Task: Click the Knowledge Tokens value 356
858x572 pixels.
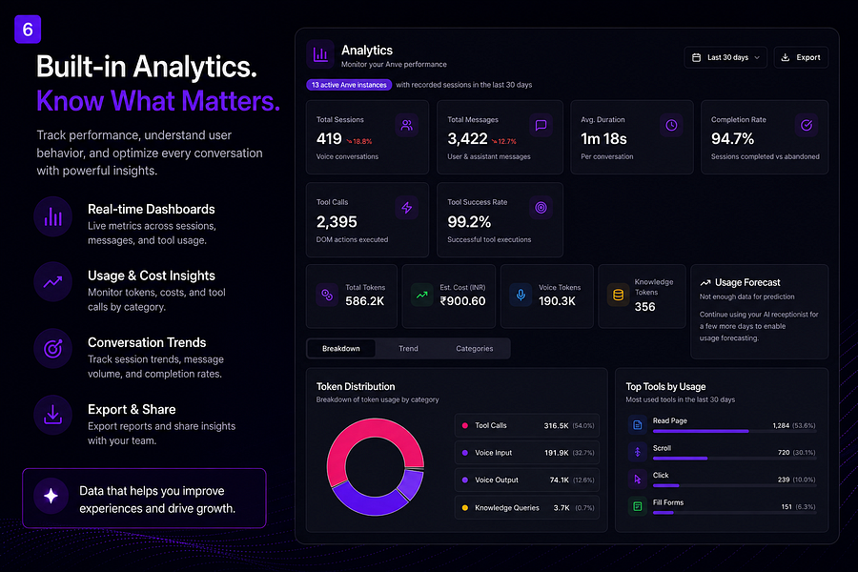Action: tap(644, 307)
